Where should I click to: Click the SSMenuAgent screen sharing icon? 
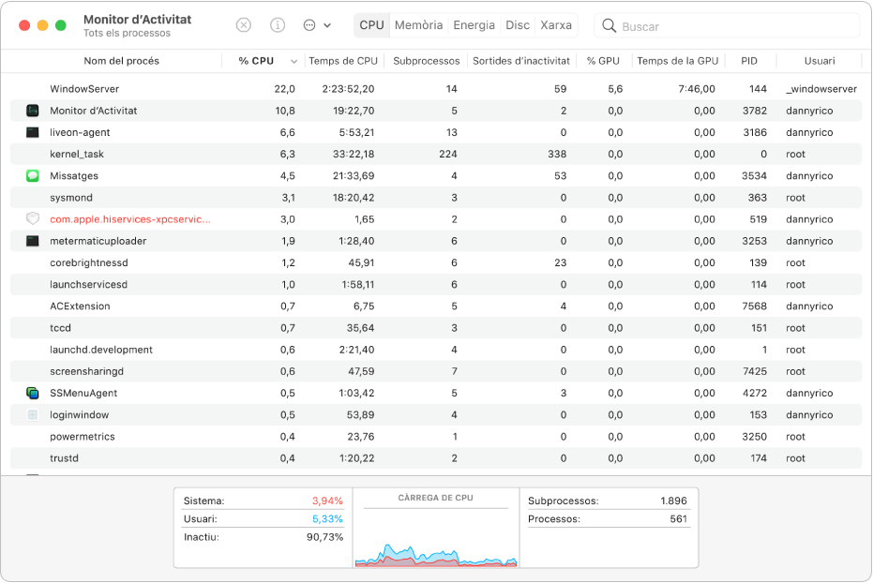tap(33, 394)
